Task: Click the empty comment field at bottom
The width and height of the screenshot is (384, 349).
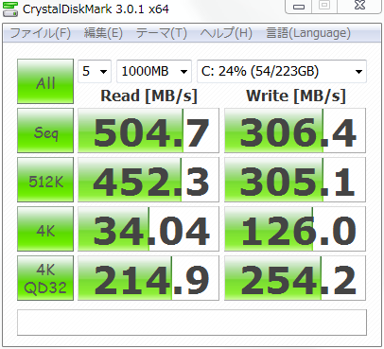Action: pos(192,323)
